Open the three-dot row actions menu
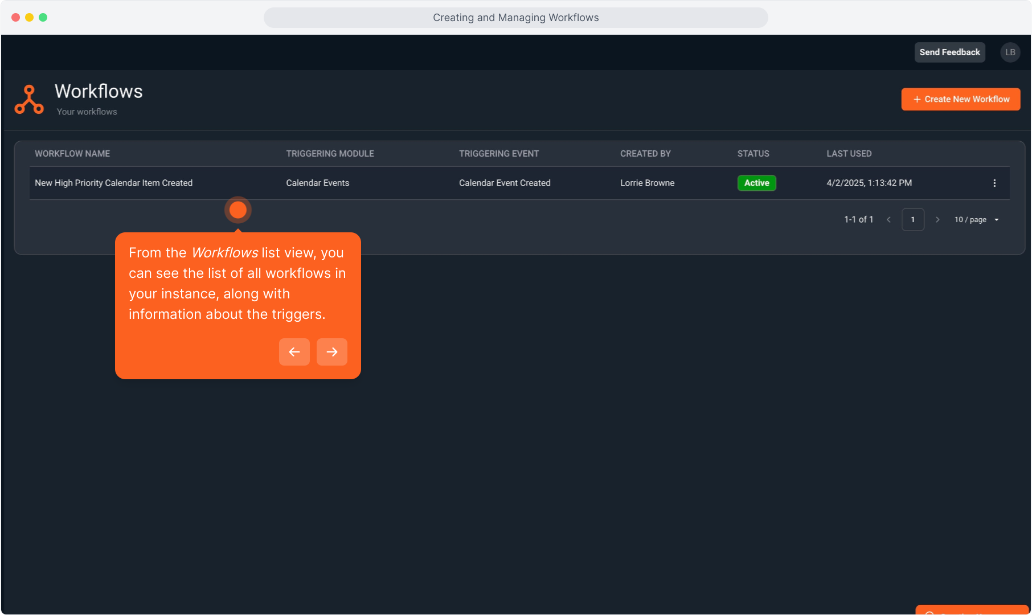1032x615 pixels. click(x=994, y=183)
